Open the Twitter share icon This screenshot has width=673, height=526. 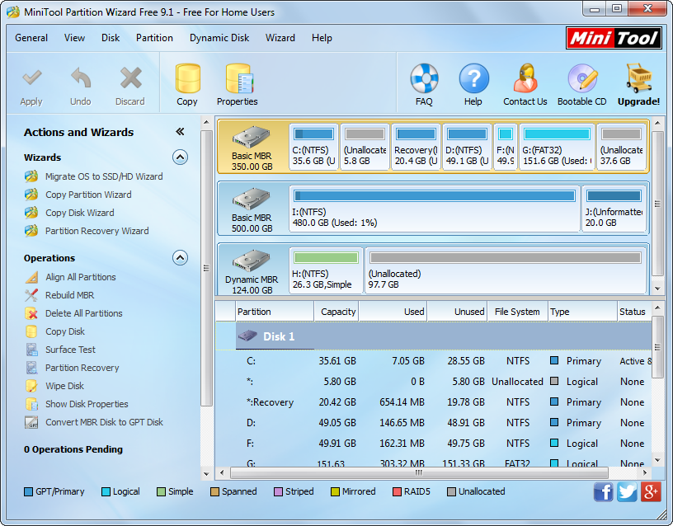click(x=627, y=491)
